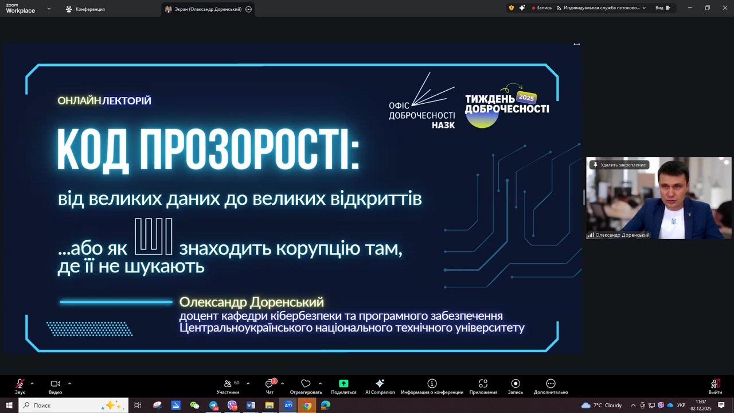
Task: Open the Чат panel with unread messages
Action: point(270,384)
